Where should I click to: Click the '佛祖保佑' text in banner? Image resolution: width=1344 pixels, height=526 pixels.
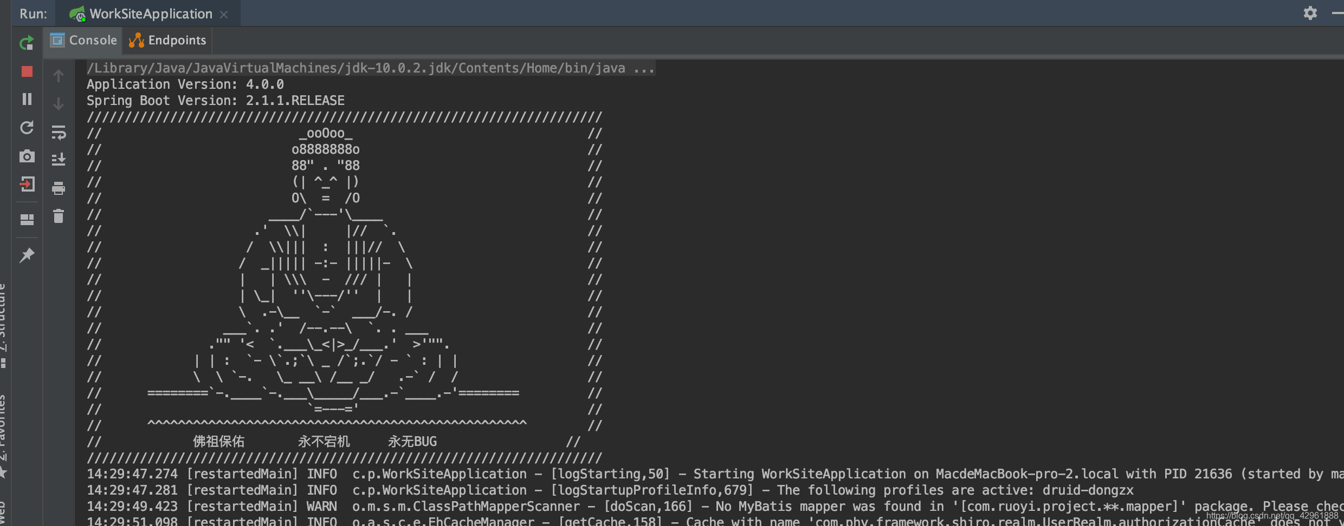tap(219, 442)
